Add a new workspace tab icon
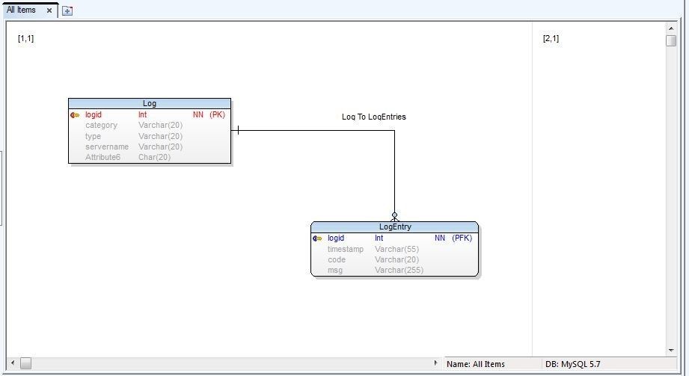The height and width of the screenshot is (376, 689). click(67, 11)
